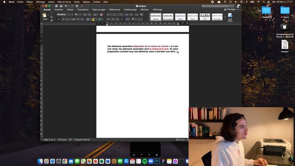
Task: Select the Sous-titre style
Action: pyautogui.click(x=217, y=17)
